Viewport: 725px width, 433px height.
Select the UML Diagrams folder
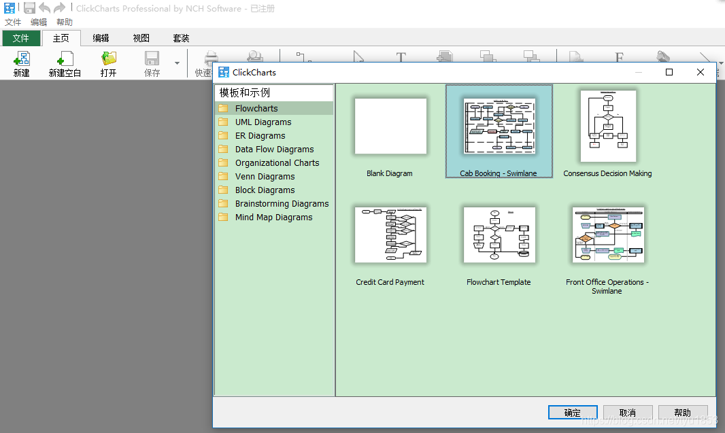tap(273, 122)
